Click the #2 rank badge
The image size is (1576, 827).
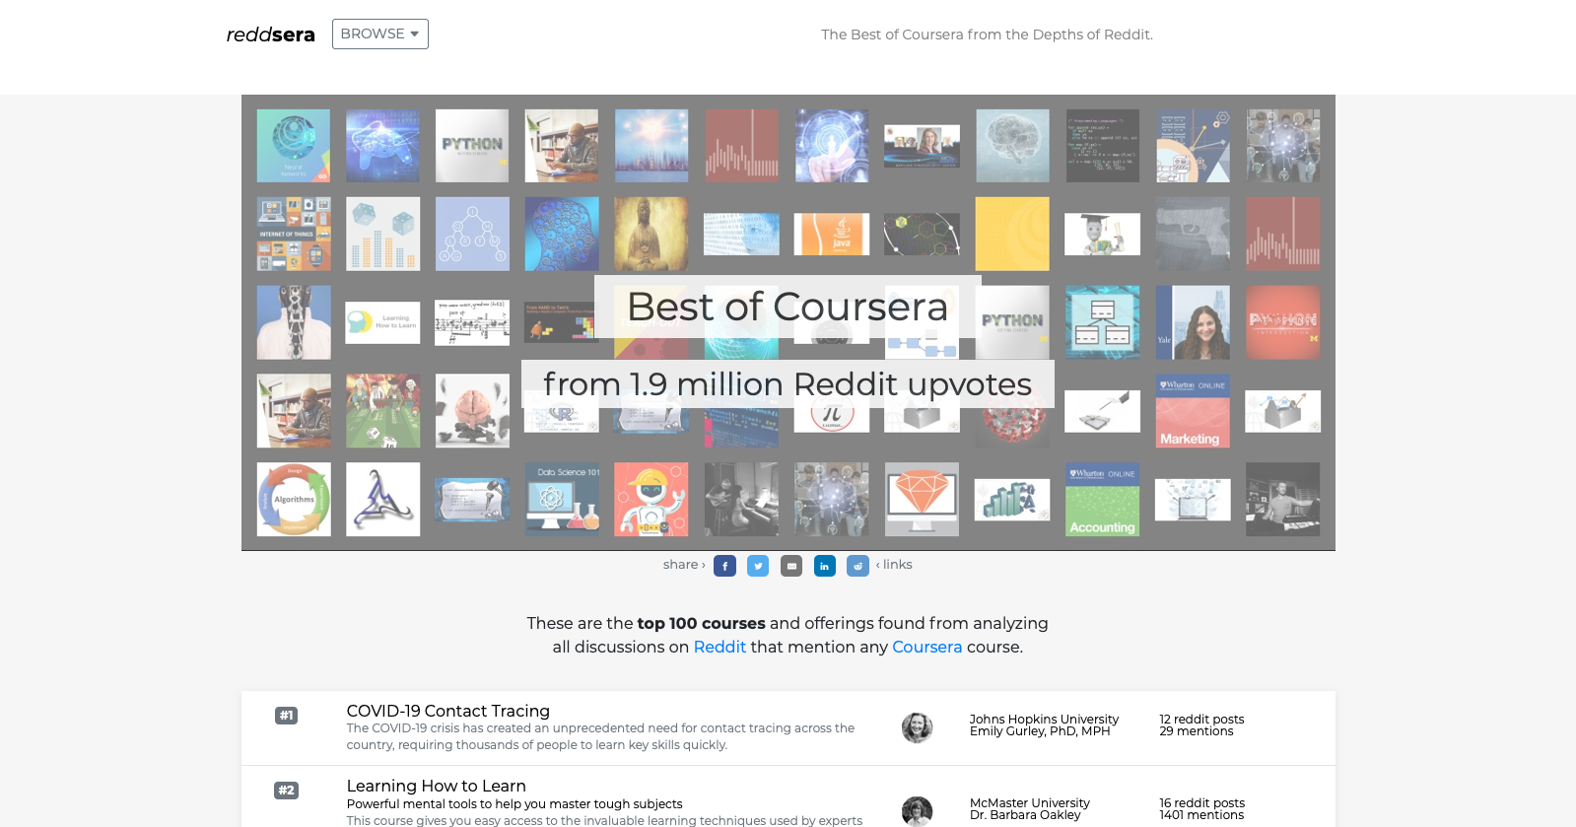(x=286, y=791)
